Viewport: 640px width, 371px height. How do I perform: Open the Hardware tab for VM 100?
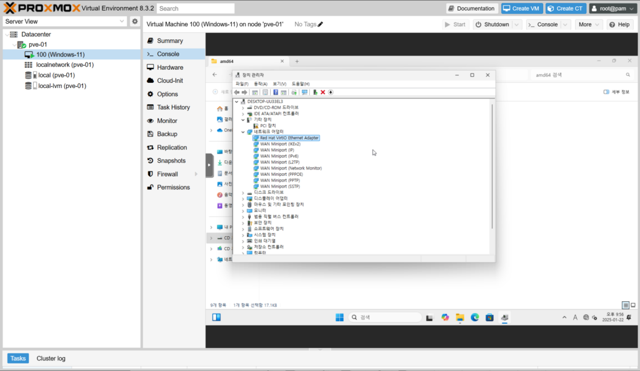click(169, 67)
